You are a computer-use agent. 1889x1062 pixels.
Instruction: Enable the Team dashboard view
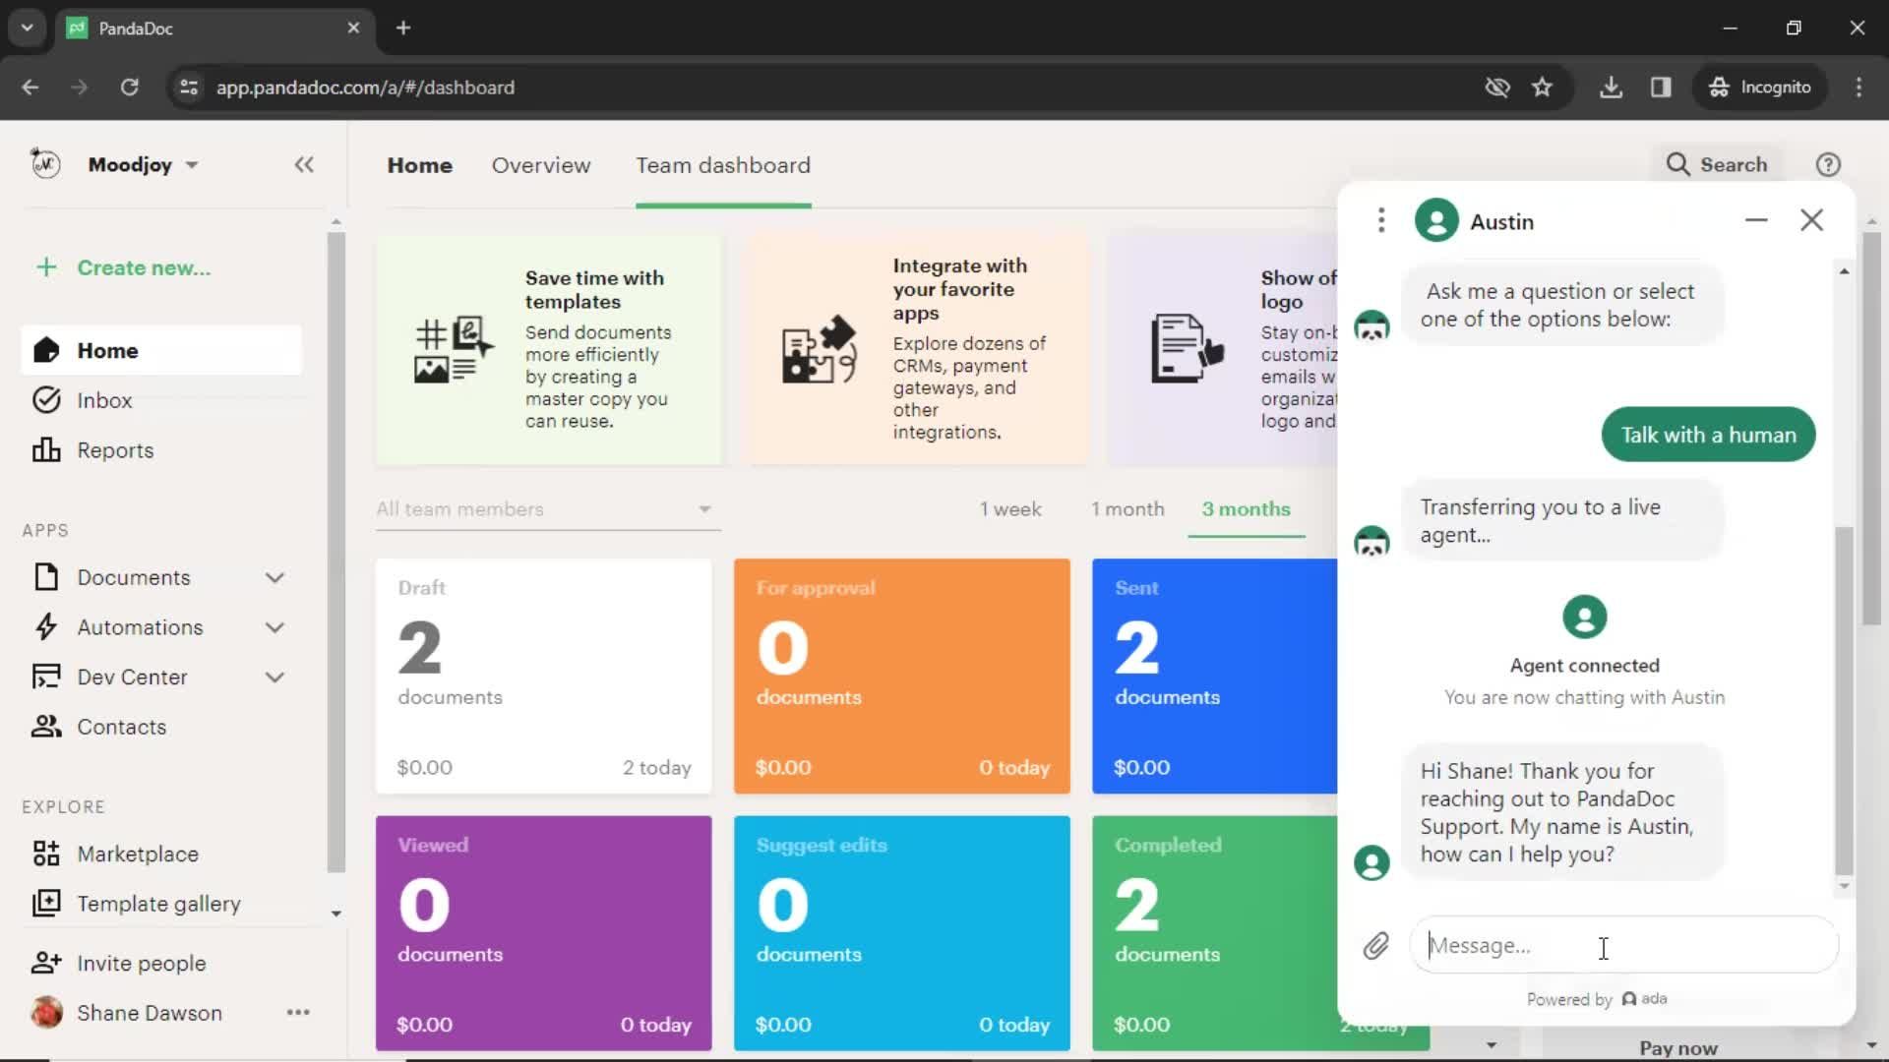click(724, 164)
